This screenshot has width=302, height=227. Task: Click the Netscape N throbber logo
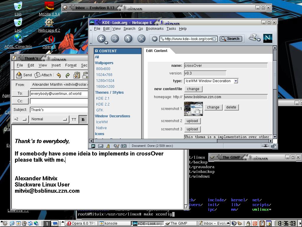point(268,38)
